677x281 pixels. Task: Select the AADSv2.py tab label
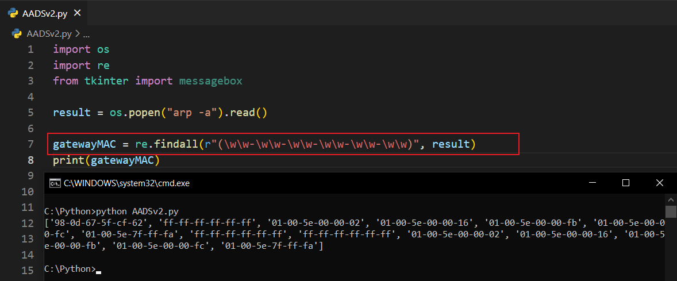coord(45,13)
